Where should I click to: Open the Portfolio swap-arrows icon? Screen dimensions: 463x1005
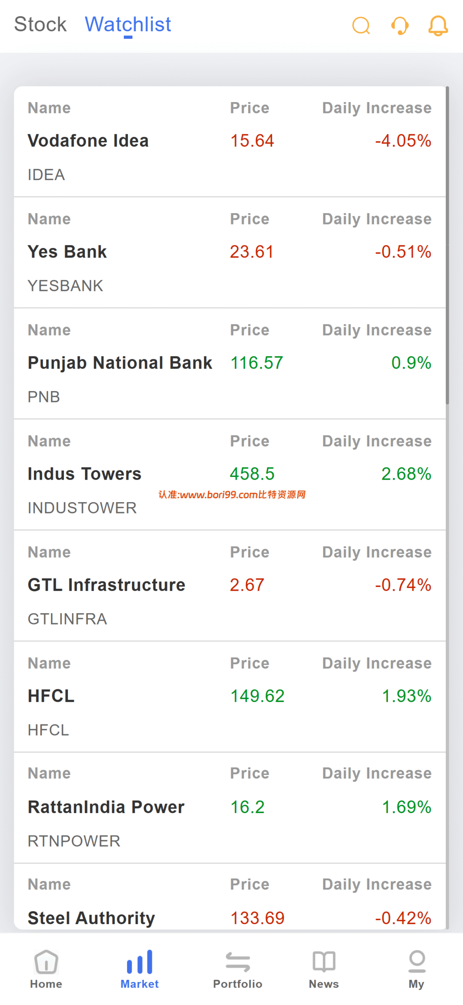point(238,961)
